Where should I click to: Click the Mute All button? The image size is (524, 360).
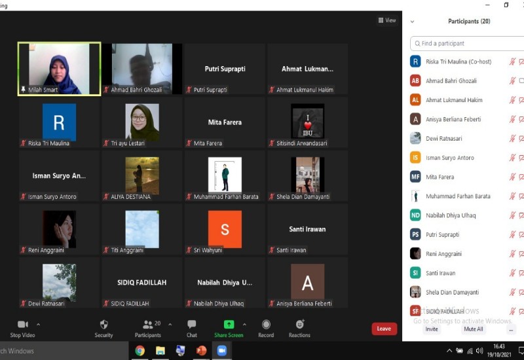[473, 329]
